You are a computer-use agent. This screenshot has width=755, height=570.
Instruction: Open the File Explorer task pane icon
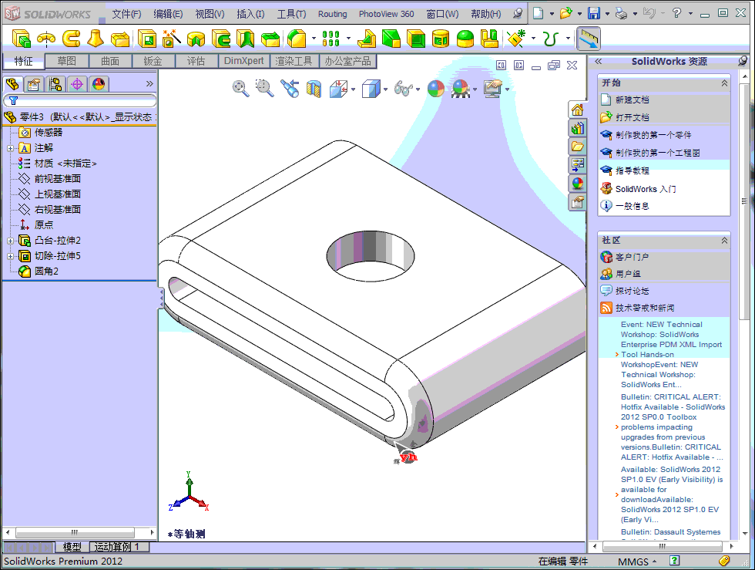tap(577, 147)
